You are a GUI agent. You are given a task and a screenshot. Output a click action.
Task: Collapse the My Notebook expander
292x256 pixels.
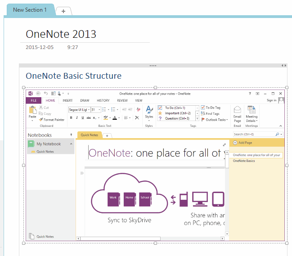71,144
